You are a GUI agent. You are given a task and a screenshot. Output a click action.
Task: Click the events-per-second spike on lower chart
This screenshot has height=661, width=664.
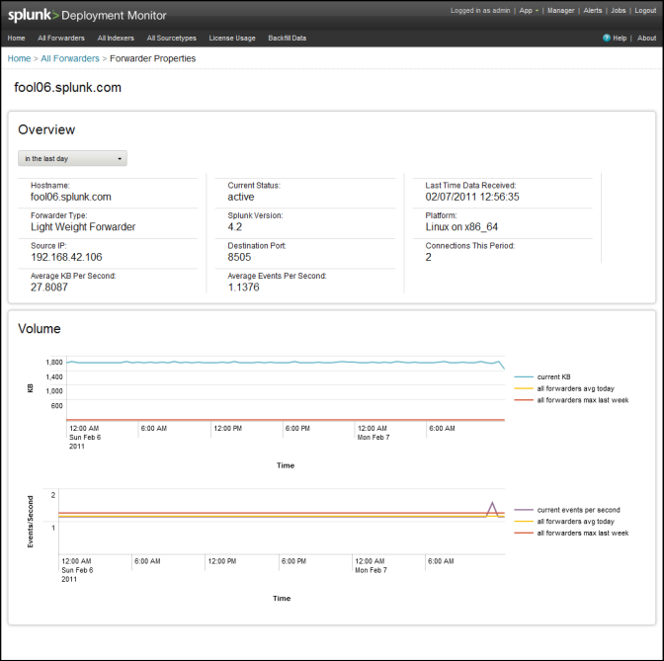(492, 505)
